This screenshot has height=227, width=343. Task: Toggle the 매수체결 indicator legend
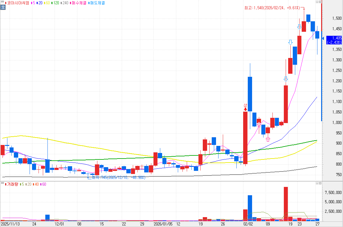79,3
